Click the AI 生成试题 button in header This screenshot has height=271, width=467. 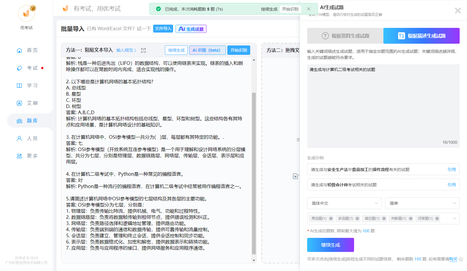(x=191, y=29)
